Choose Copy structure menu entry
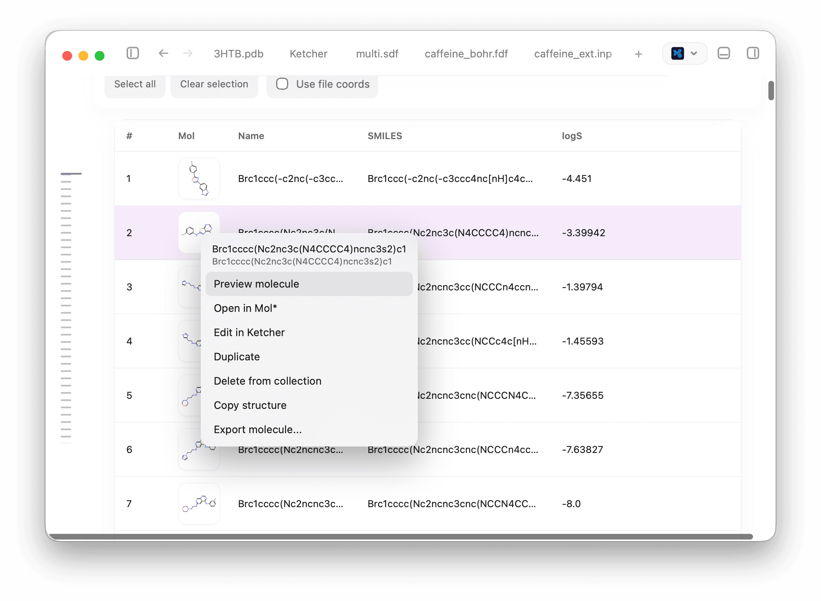The height and width of the screenshot is (601, 821). [309, 405]
